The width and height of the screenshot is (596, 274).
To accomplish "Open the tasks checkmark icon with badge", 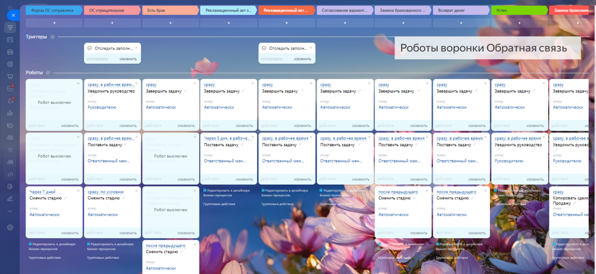I will click(x=10, y=88).
